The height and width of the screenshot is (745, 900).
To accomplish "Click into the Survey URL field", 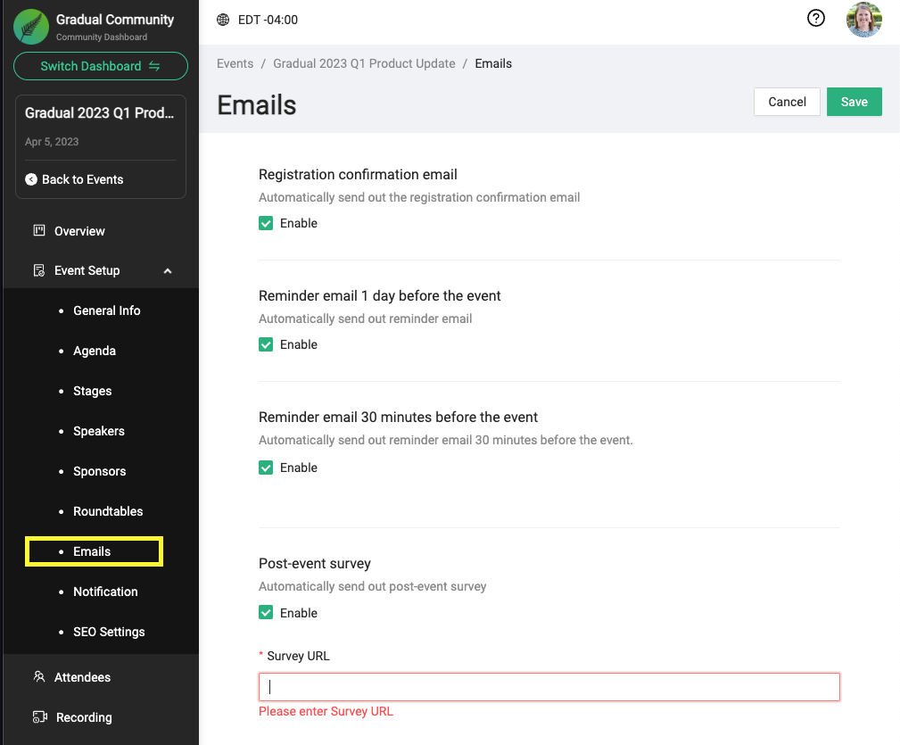I will [549, 687].
